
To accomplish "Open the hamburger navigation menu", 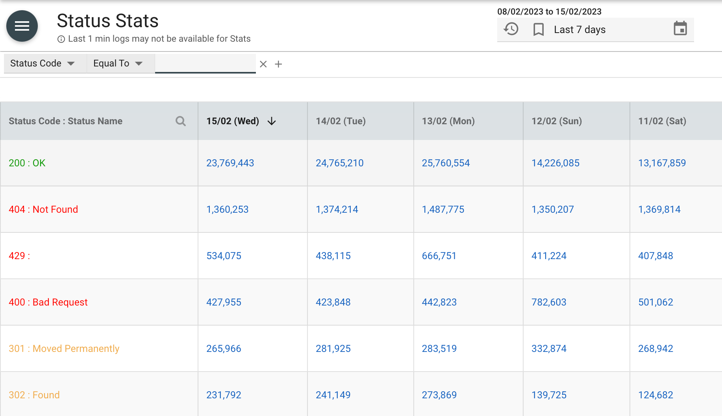I will (x=22, y=26).
